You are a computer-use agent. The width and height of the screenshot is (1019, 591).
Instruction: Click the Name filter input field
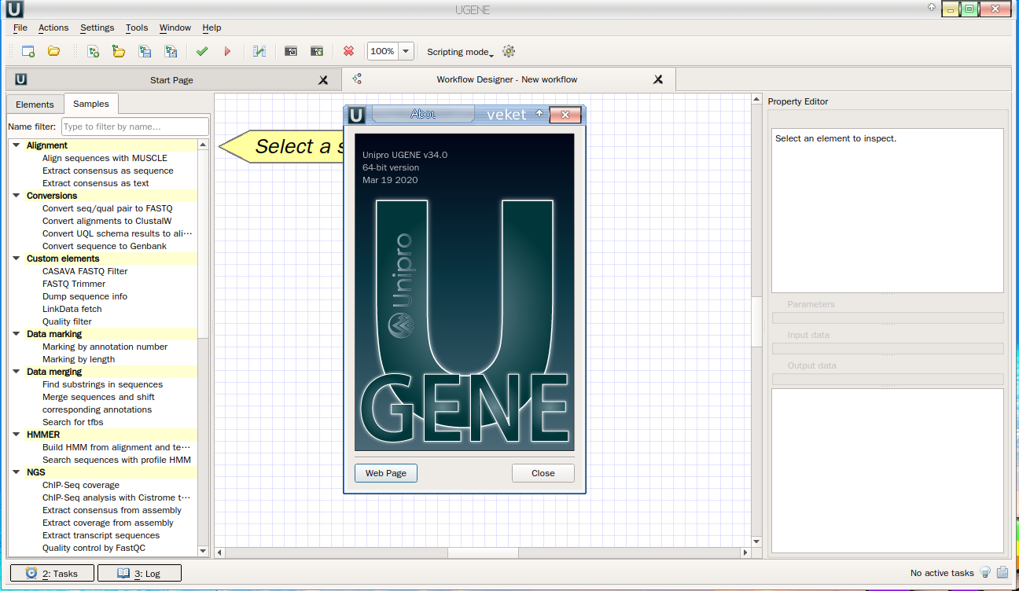[135, 127]
